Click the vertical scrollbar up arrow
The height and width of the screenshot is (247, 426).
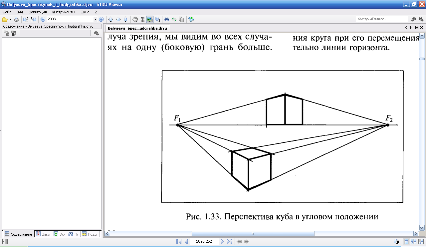click(x=422, y=35)
